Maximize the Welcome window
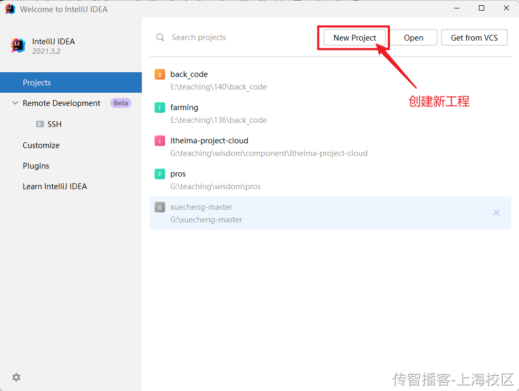This screenshot has height=391, width=519. click(482, 8)
